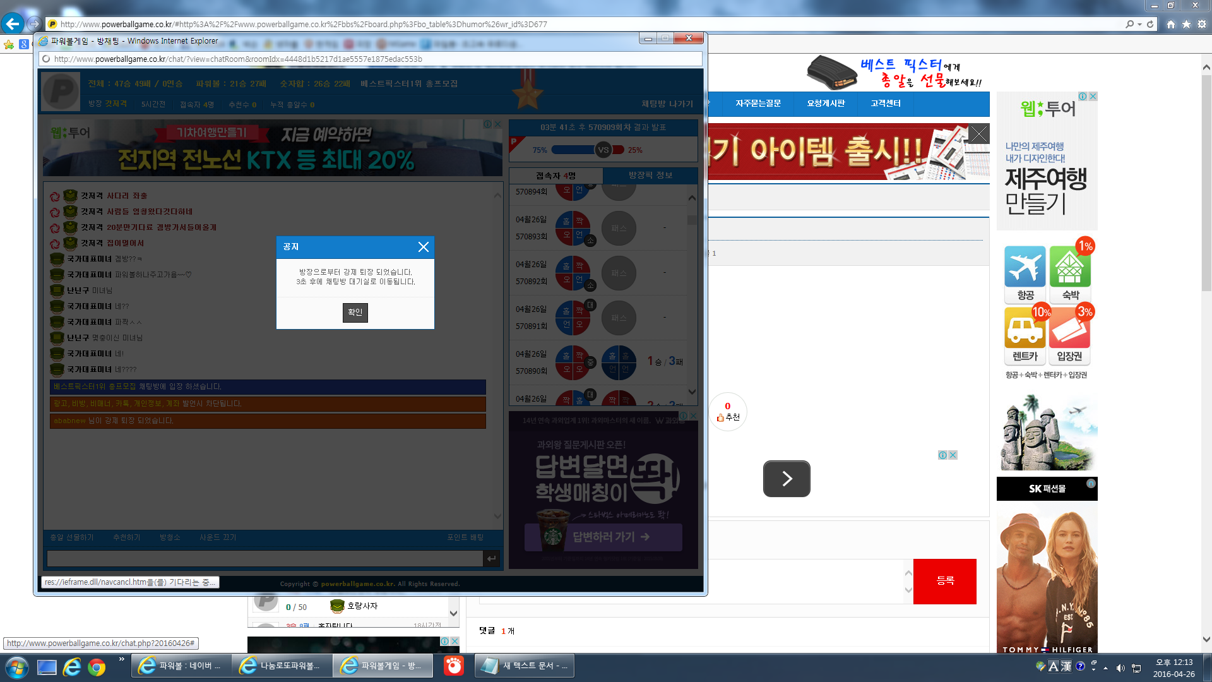Screen dimensions: 1212x682
Task: Click the 확인 button in the notice dialog
Action: 355,313
